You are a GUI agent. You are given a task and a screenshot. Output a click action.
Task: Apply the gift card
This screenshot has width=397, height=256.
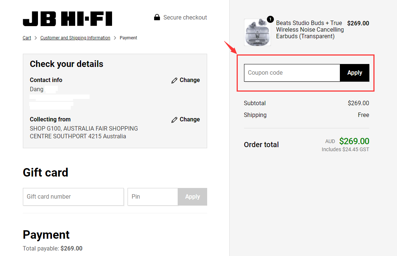pos(192,197)
